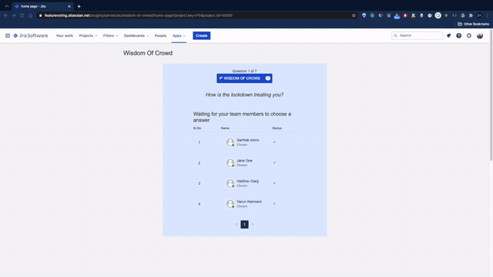
Task: Click the browser back arrow
Action: (5, 15)
